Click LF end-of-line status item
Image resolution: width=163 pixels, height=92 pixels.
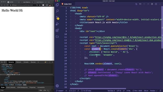pos(124,91)
